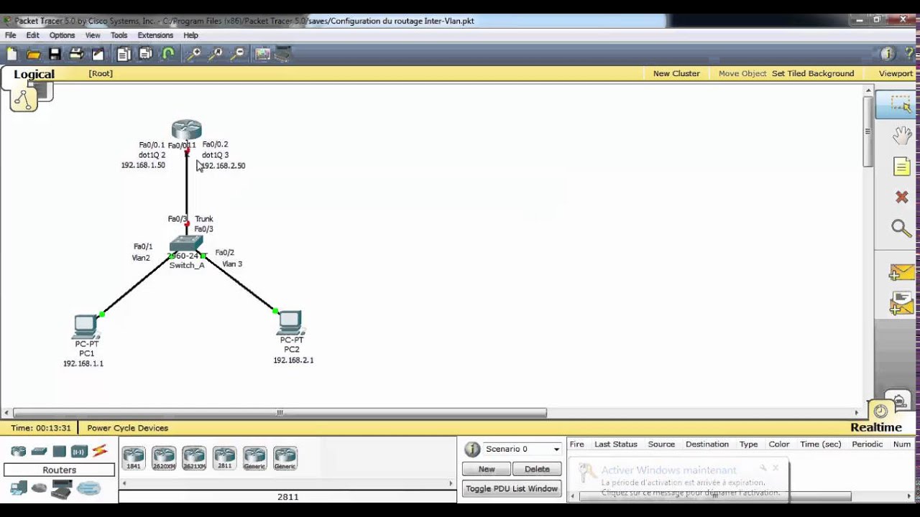Open the Drawing Palette icon
This screenshot has width=920, height=517.
pyautogui.click(x=262, y=54)
